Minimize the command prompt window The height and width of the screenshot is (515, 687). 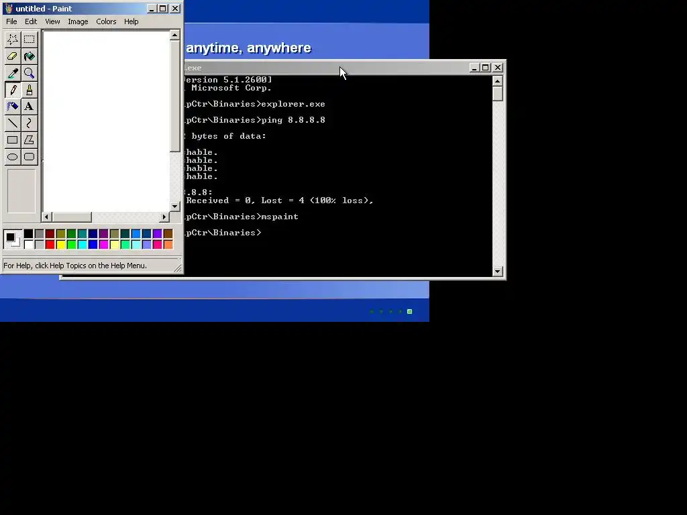tap(474, 68)
